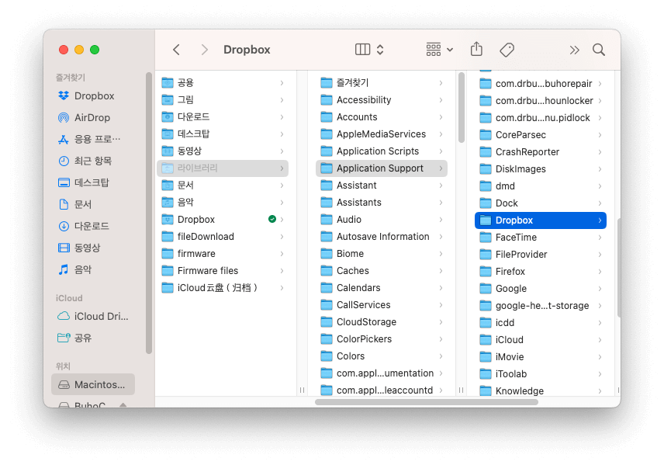Click the horizontal scrollbar at the bottom
Viewport: 664px width, 465px height.
click(427, 402)
